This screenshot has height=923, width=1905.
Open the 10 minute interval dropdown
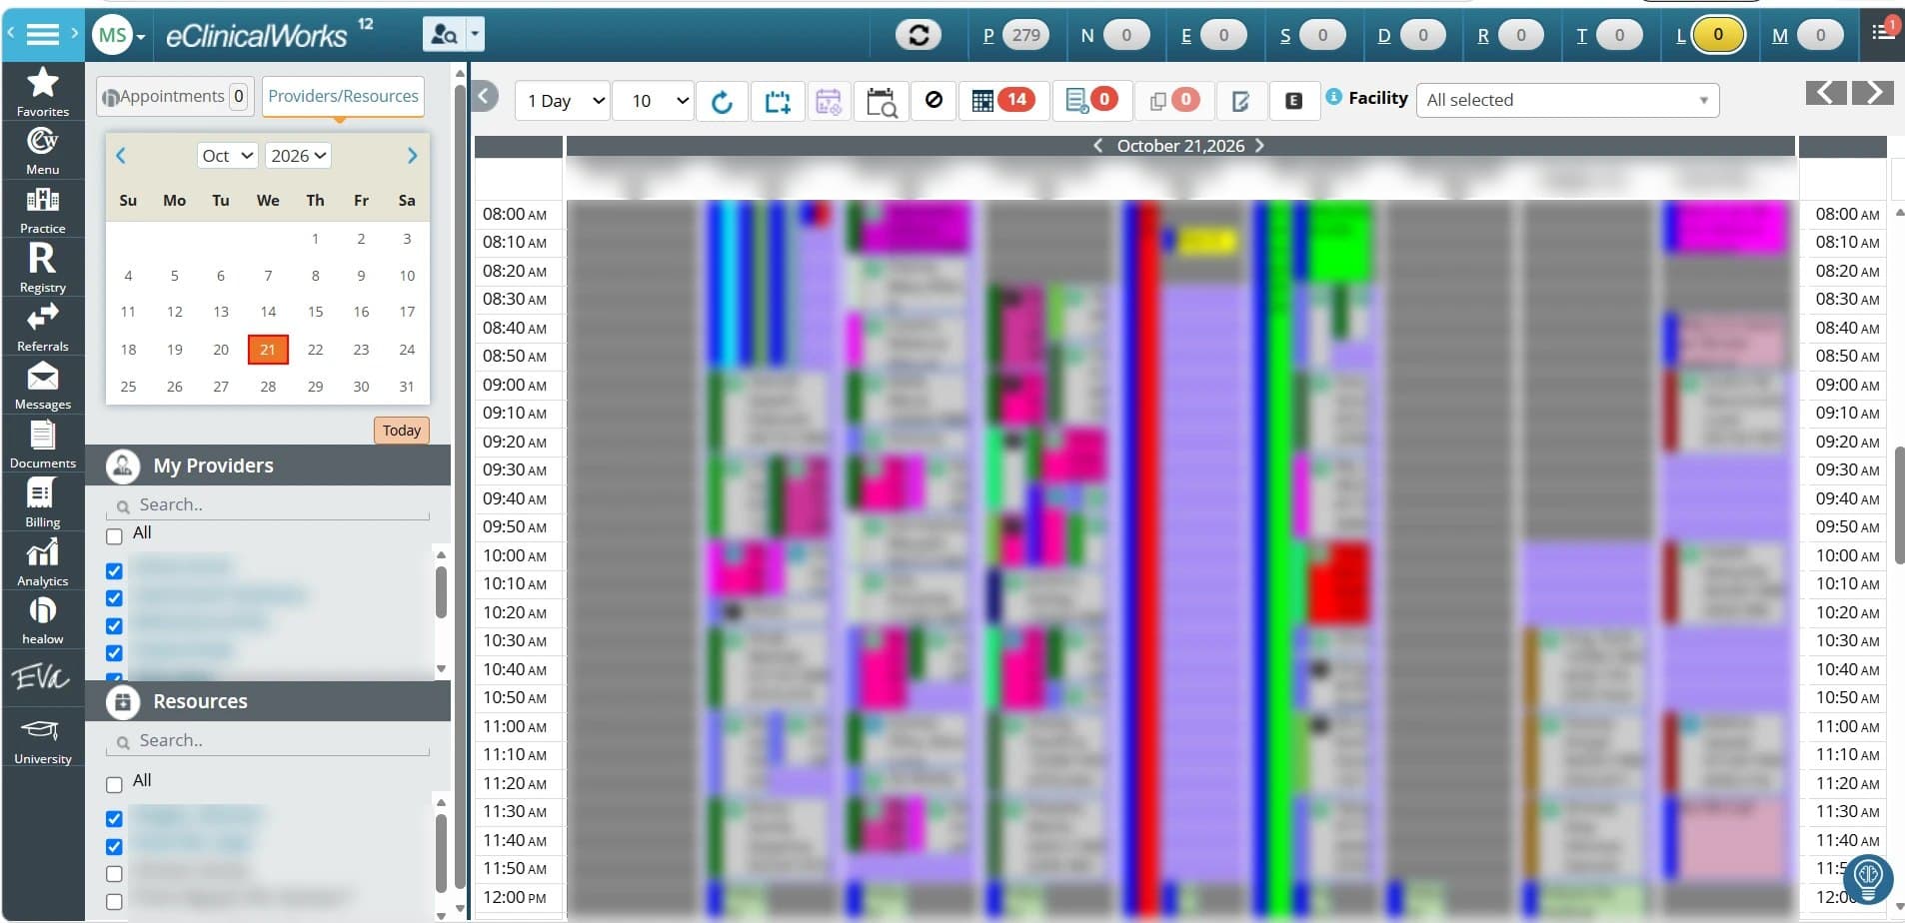tap(654, 101)
